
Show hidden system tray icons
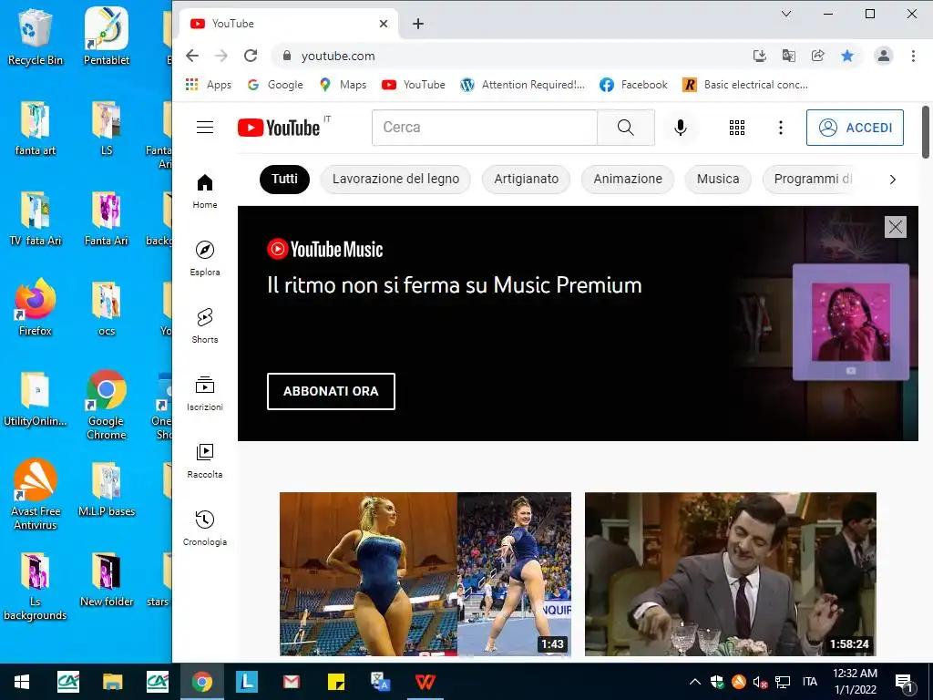point(694,682)
